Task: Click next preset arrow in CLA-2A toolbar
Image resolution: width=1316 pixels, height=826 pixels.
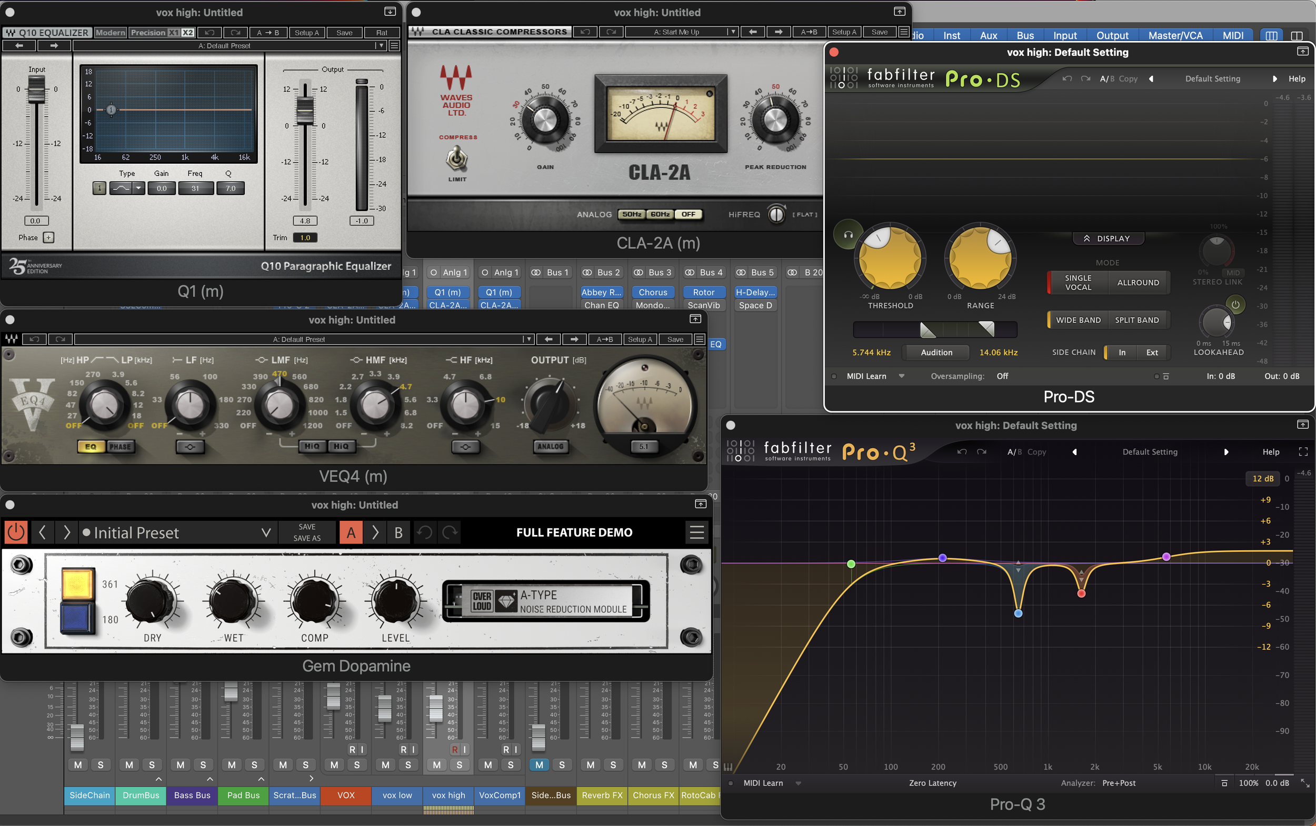Action: point(778,32)
